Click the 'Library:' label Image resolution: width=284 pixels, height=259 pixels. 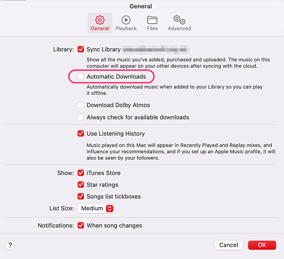[64, 49]
